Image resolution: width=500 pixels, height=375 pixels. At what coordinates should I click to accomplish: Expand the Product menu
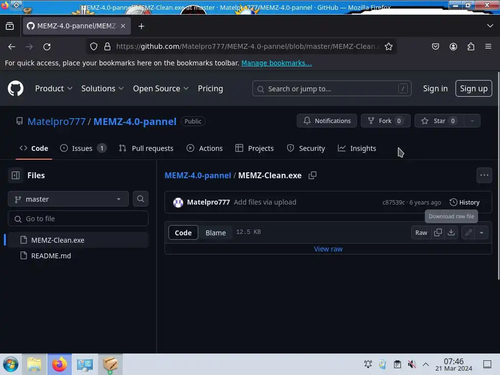[x=54, y=88]
